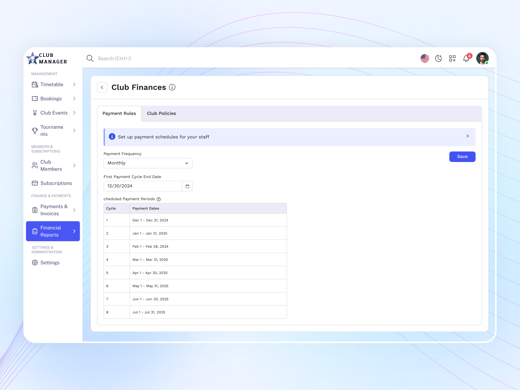
Task: Toggle dark mode moon icon
Action: pos(438,58)
